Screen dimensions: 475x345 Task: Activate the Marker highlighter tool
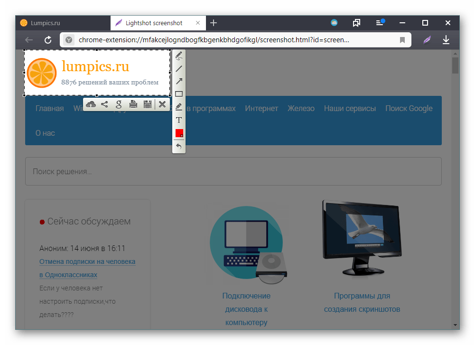(x=179, y=107)
